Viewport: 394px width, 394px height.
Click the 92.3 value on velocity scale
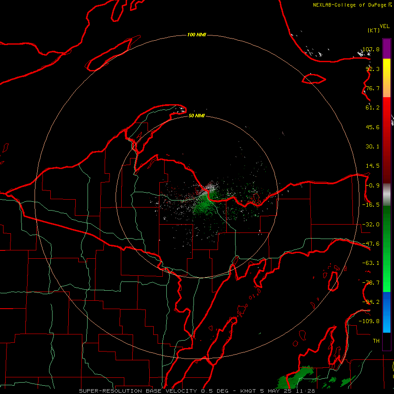(373, 69)
